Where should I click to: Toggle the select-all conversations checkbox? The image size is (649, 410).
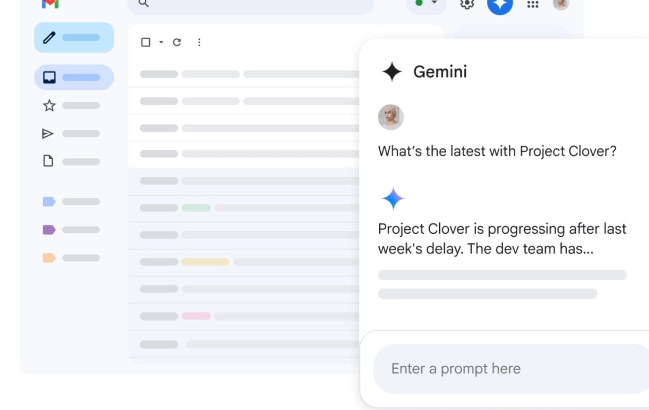147,42
